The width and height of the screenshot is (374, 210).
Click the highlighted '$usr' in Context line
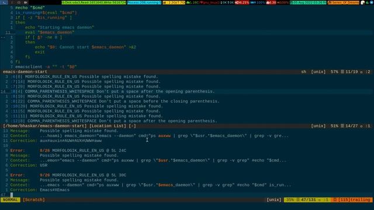click(163, 160)
